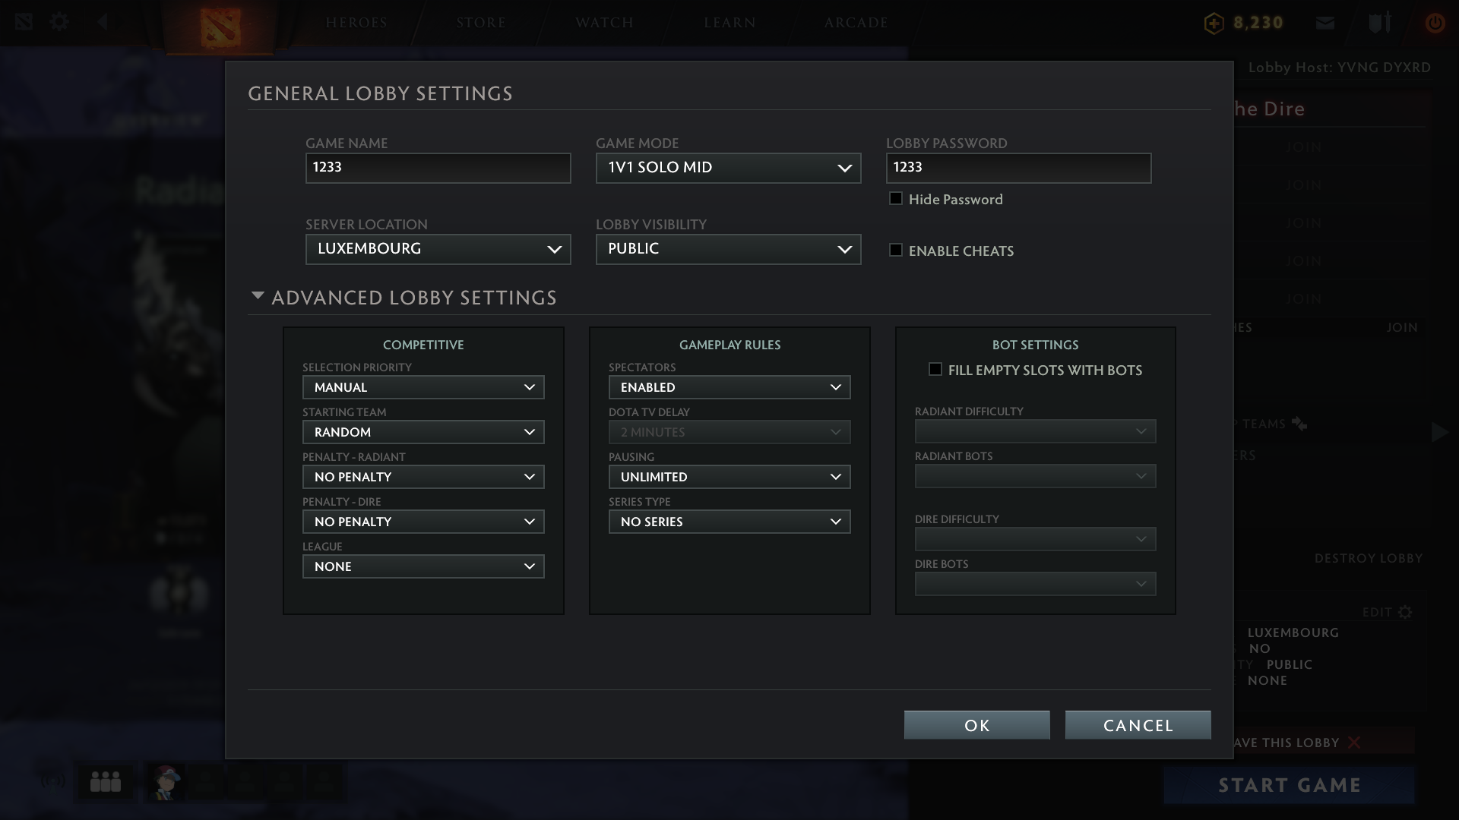Click the back arrow in top bar

(x=103, y=21)
